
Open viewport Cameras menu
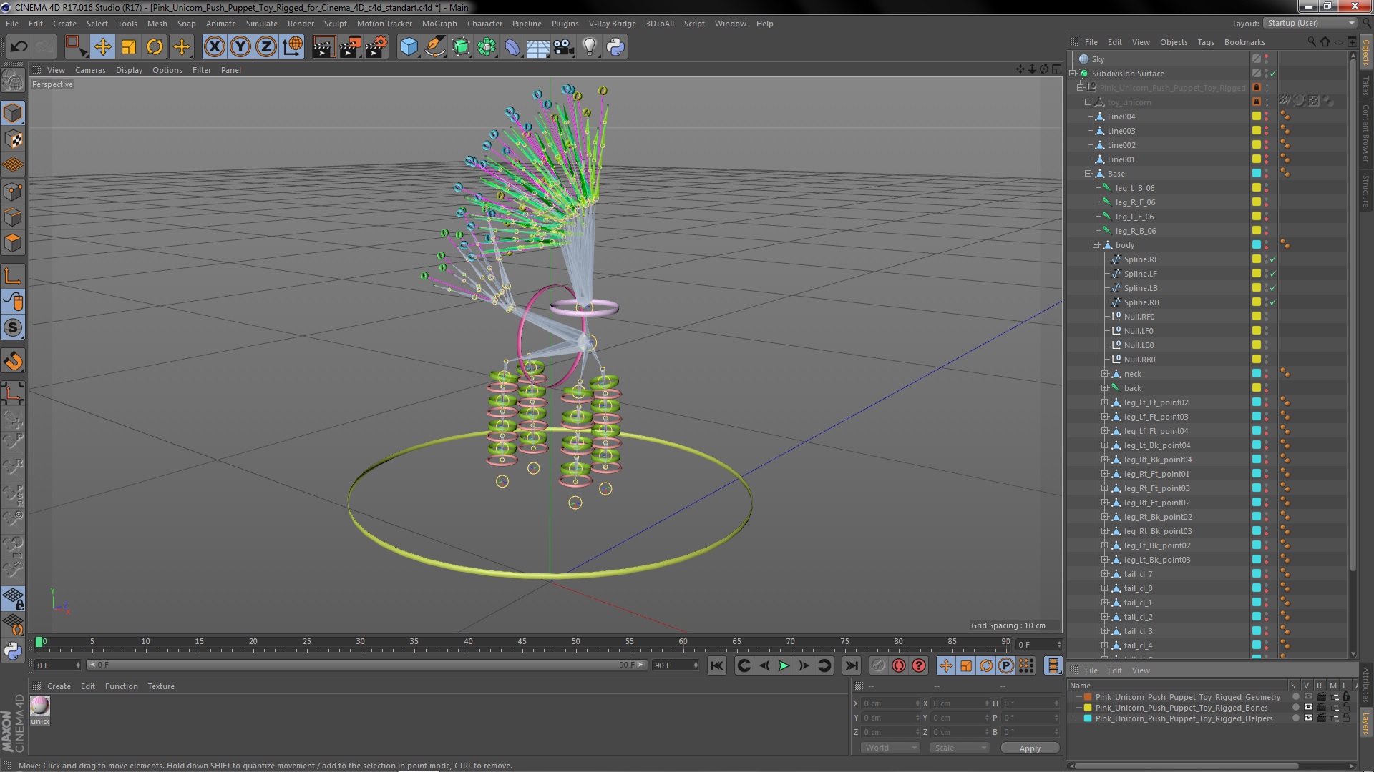pos(90,70)
